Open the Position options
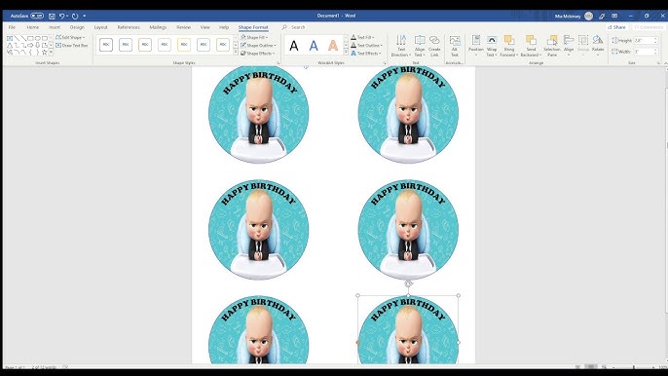The height and width of the screenshot is (376, 668). pyautogui.click(x=476, y=46)
